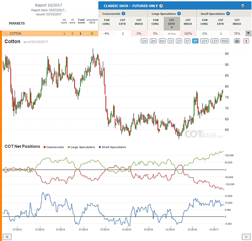252x241 pixels.
Task: Go to next page with double-right arrow
Action: pos(246,237)
